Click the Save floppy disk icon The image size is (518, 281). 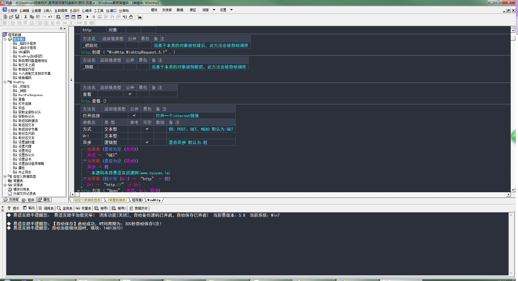[x=17, y=17]
